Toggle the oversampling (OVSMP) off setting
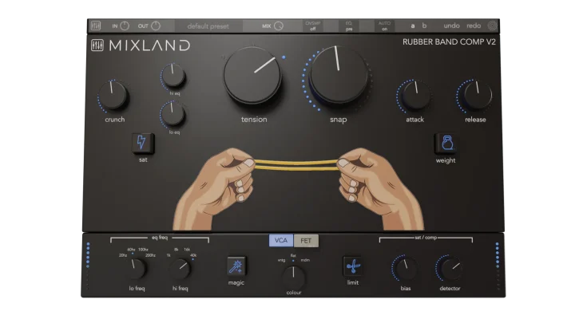The height and width of the screenshot is (319, 587). 313,26
